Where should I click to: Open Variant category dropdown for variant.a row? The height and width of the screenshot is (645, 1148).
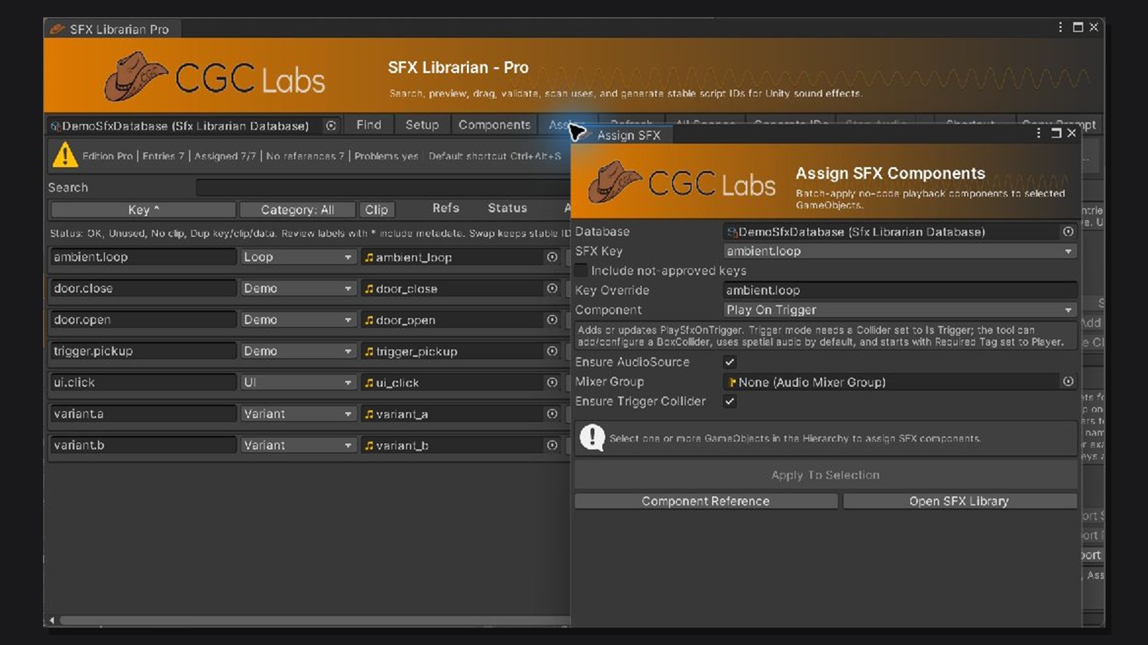[298, 414]
